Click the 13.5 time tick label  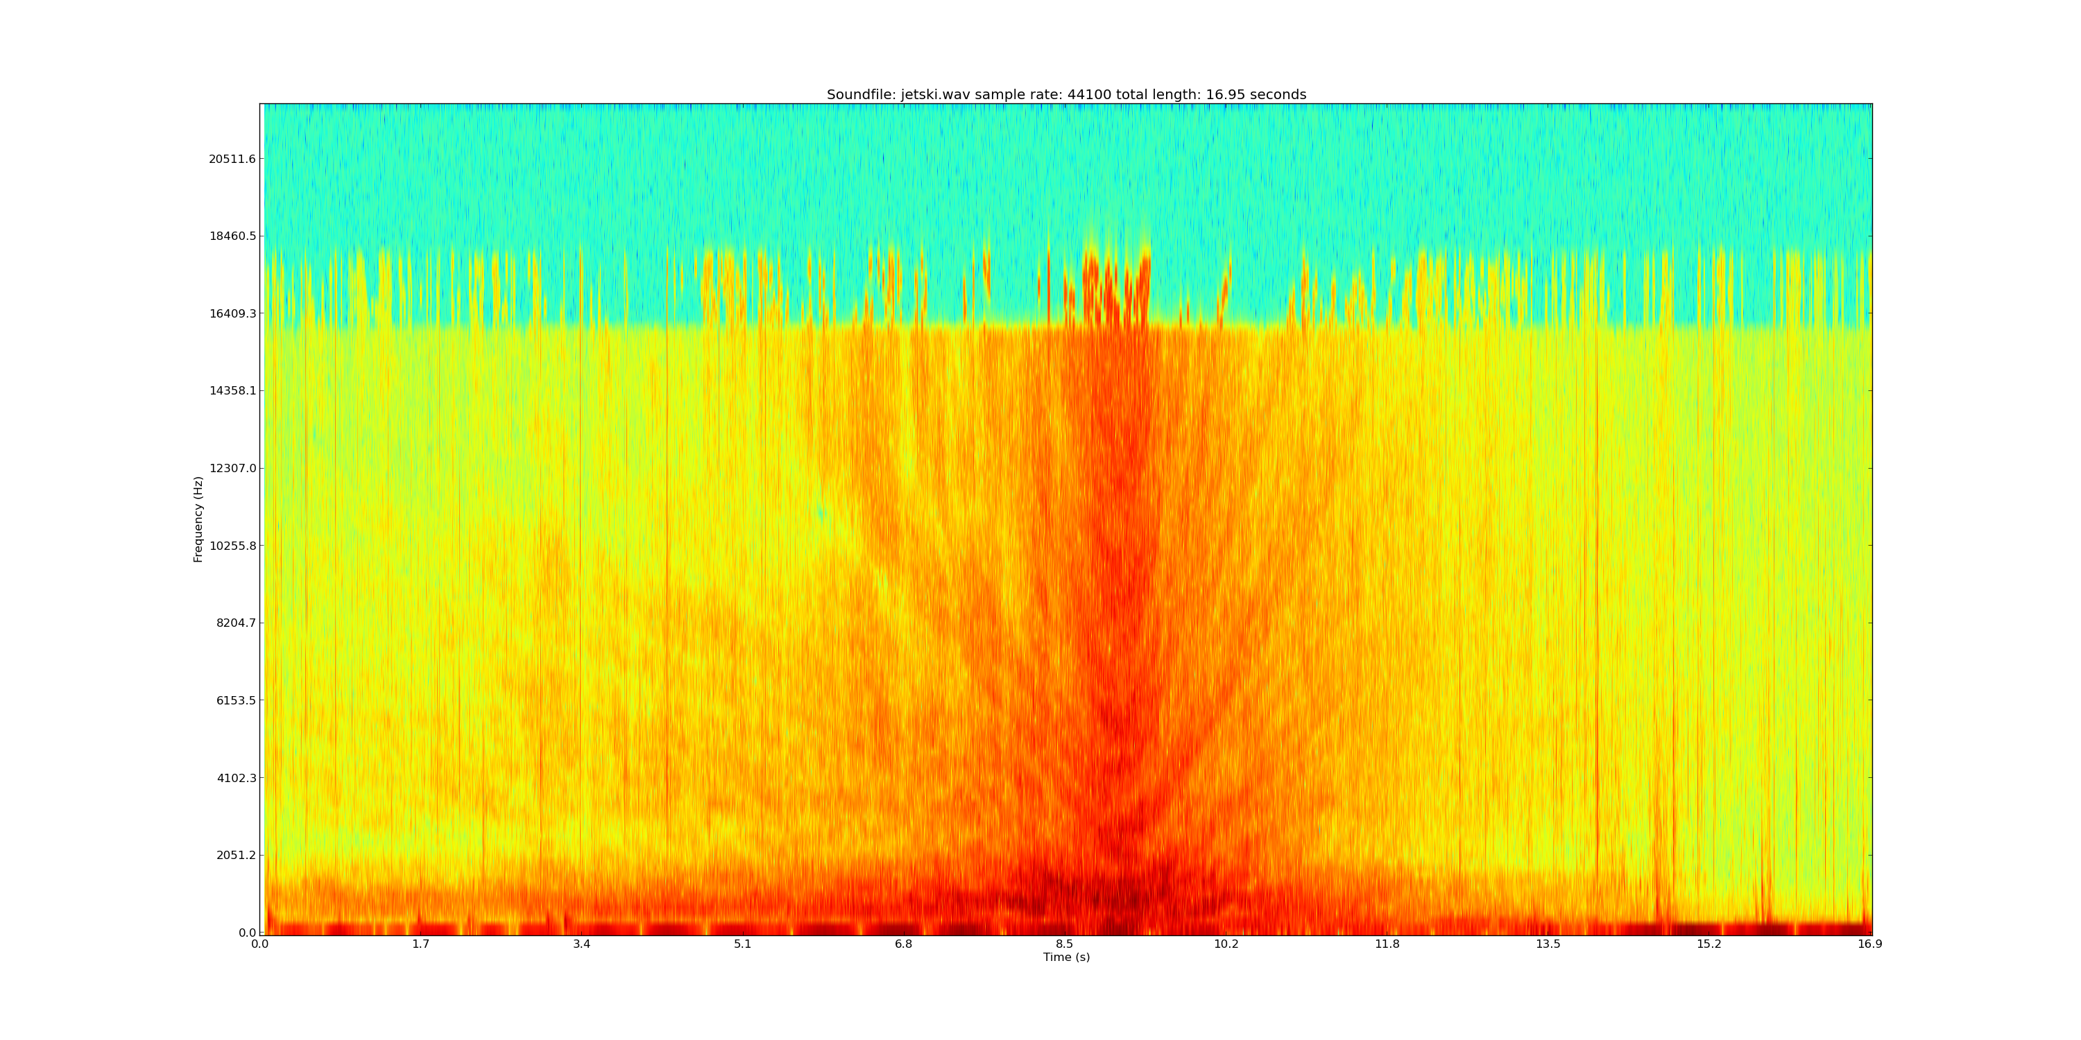pos(1548,944)
